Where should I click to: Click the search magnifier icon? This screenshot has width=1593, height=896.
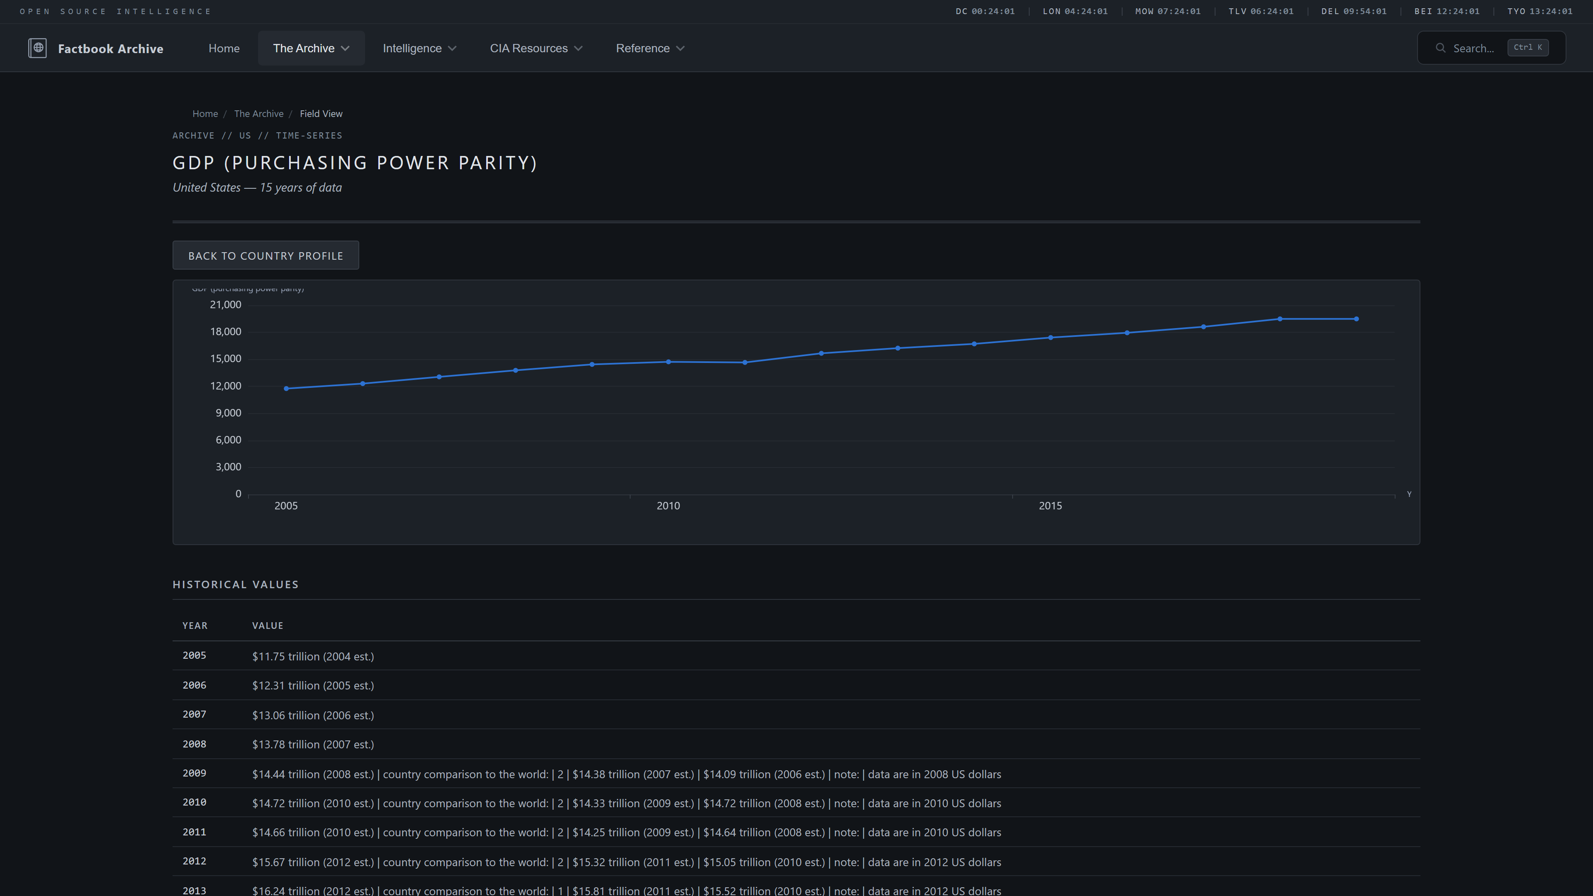[x=1441, y=48]
